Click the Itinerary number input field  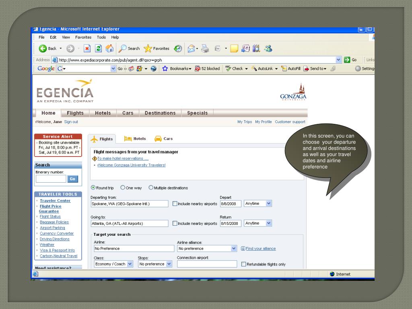pos(51,179)
